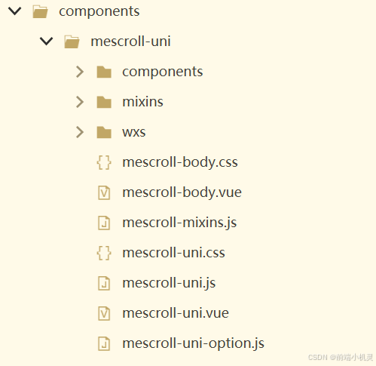This screenshot has height=366, width=376.
Task: Select the mescroll-mixins.js file name
Action: pos(179,223)
